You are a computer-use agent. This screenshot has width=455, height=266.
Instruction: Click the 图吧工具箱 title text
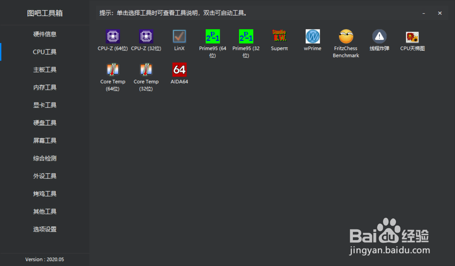45,13
